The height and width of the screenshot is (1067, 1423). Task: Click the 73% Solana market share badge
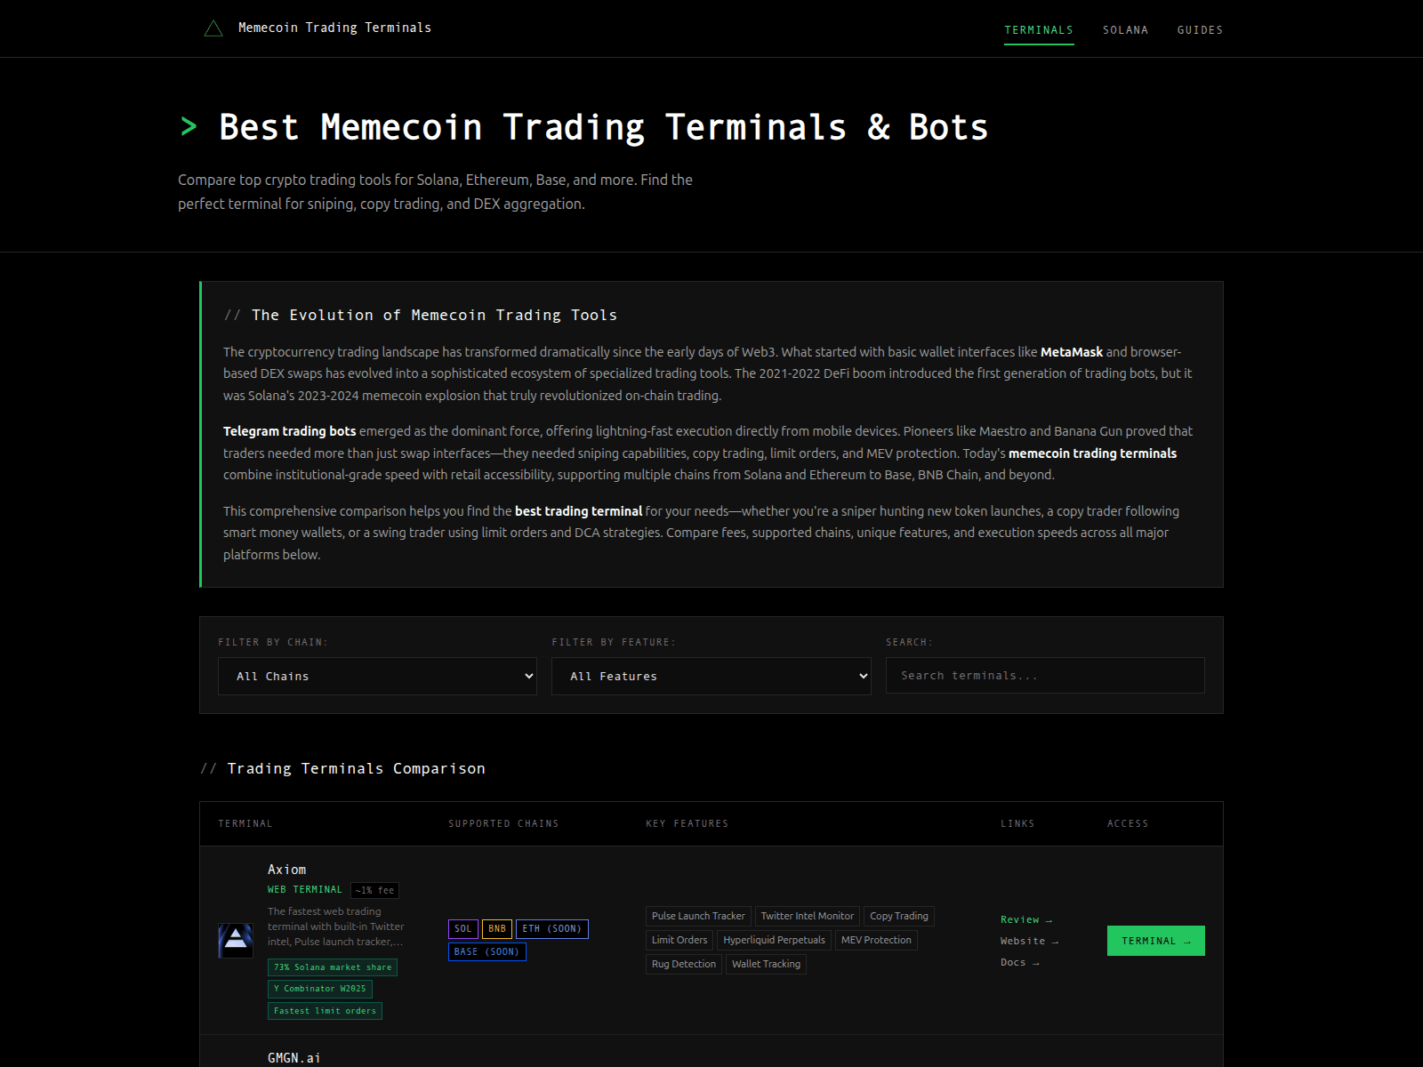click(x=333, y=967)
